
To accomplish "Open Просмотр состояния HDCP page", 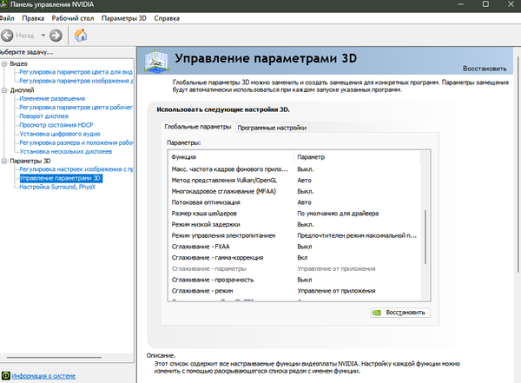I will [x=56, y=125].
